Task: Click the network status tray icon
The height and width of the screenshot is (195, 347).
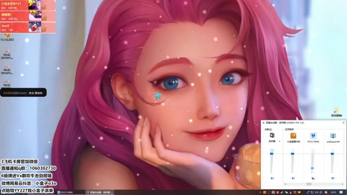Action: (x=312, y=192)
